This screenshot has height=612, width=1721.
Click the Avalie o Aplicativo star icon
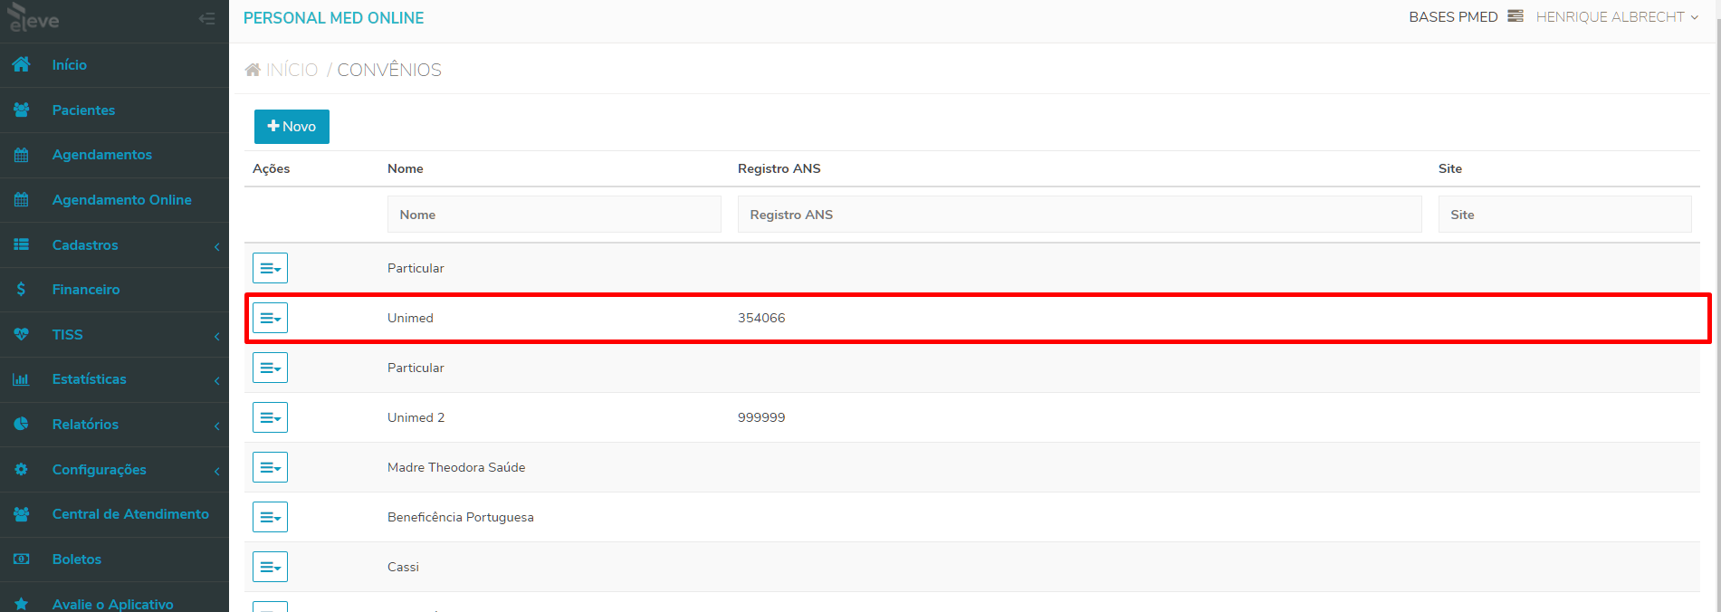[21, 604]
